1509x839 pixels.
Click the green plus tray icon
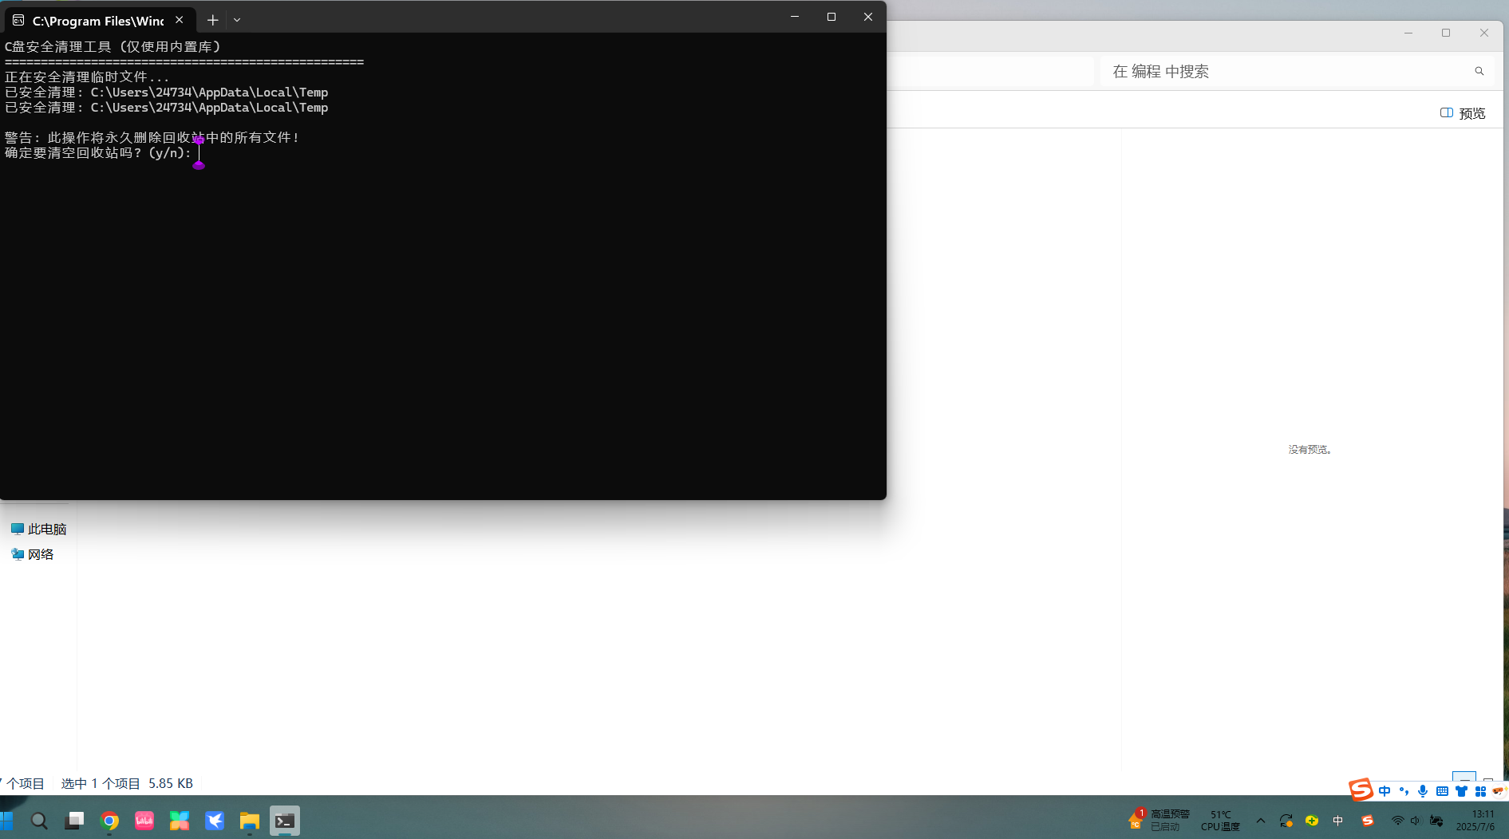1312,821
